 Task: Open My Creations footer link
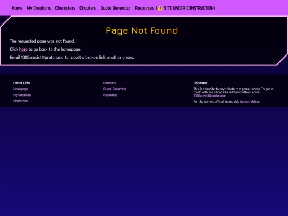click(x=22, y=95)
